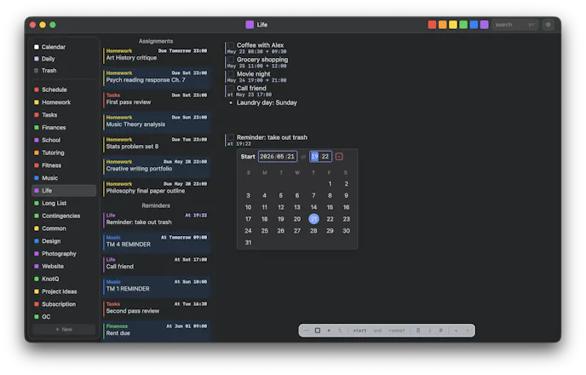Screen dimensions: 586x375
Task: Open the Fitness list
Action: click(64, 165)
